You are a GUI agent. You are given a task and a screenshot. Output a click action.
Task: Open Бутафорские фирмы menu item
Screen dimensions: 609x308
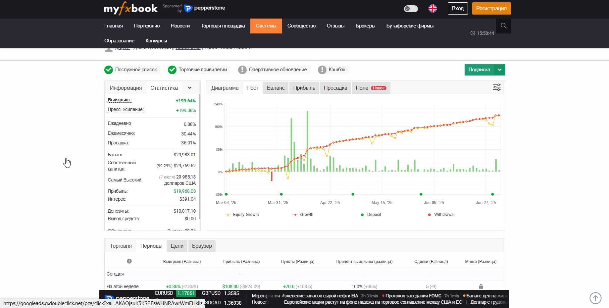point(410,26)
